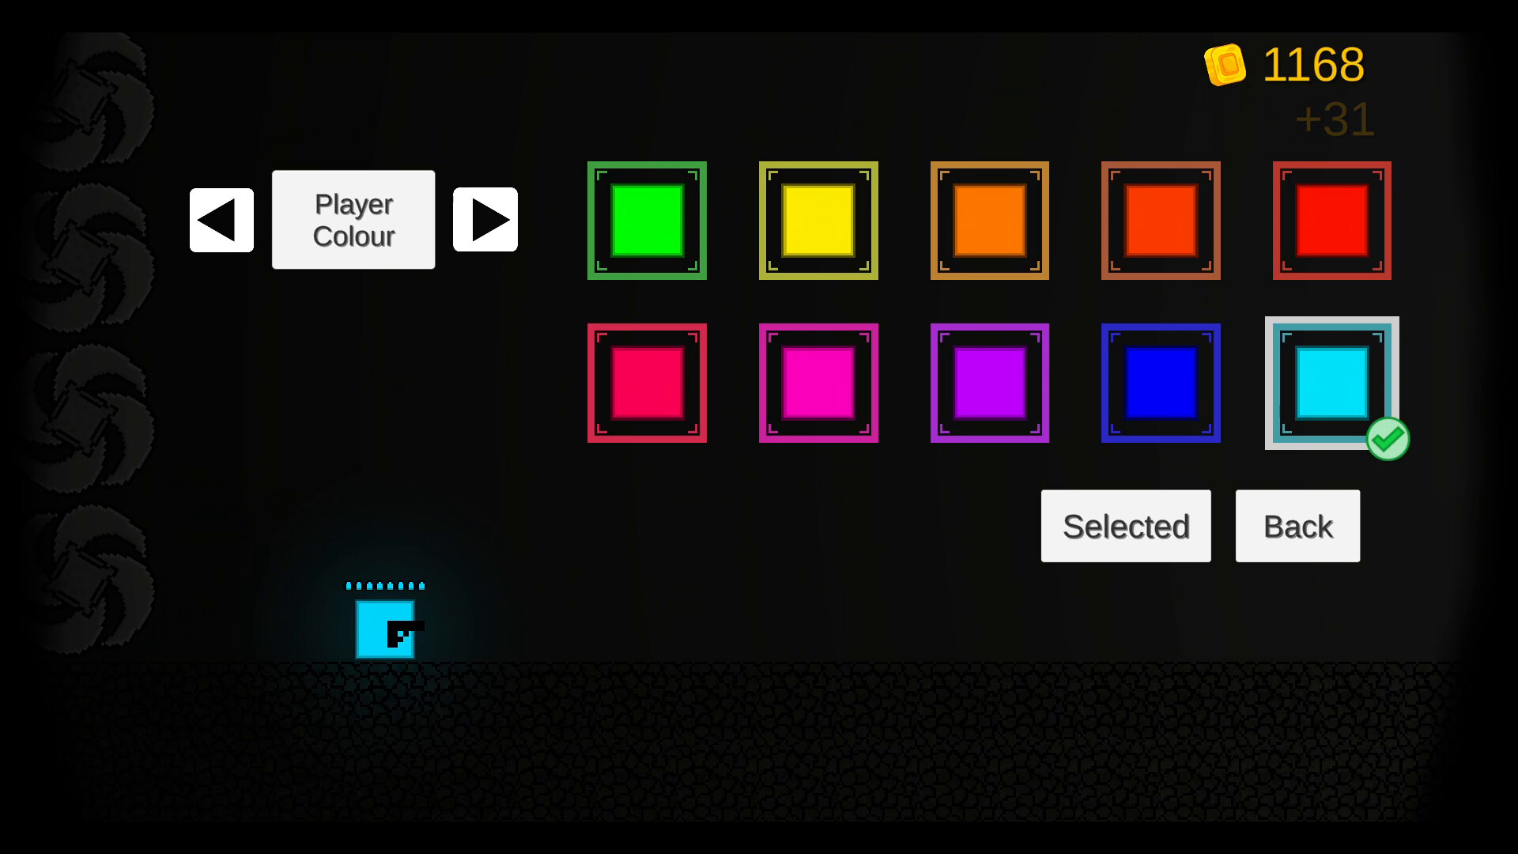
Task: Open the Player Colour menu panel
Action: [x=353, y=220]
